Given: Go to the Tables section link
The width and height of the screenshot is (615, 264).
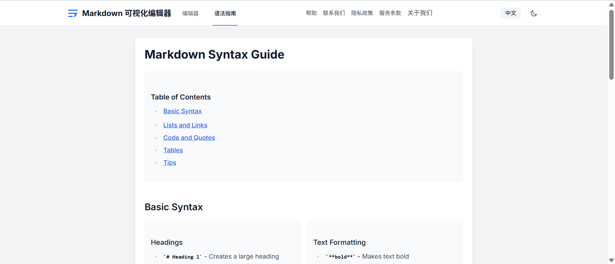Looking at the screenshot, I should 173,150.
